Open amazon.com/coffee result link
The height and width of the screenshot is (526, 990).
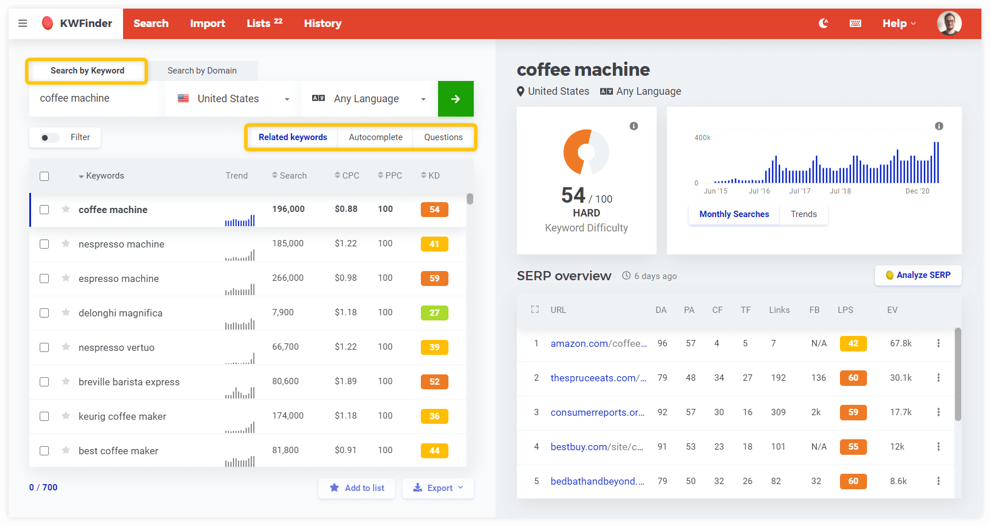click(598, 343)
